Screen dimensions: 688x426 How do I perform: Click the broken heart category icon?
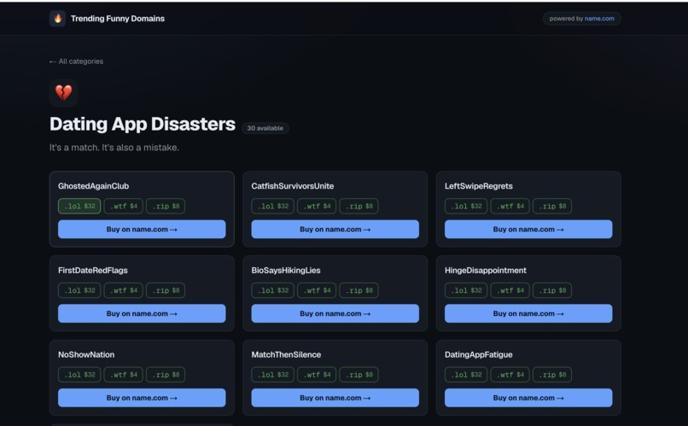click(x=64, y=92)
